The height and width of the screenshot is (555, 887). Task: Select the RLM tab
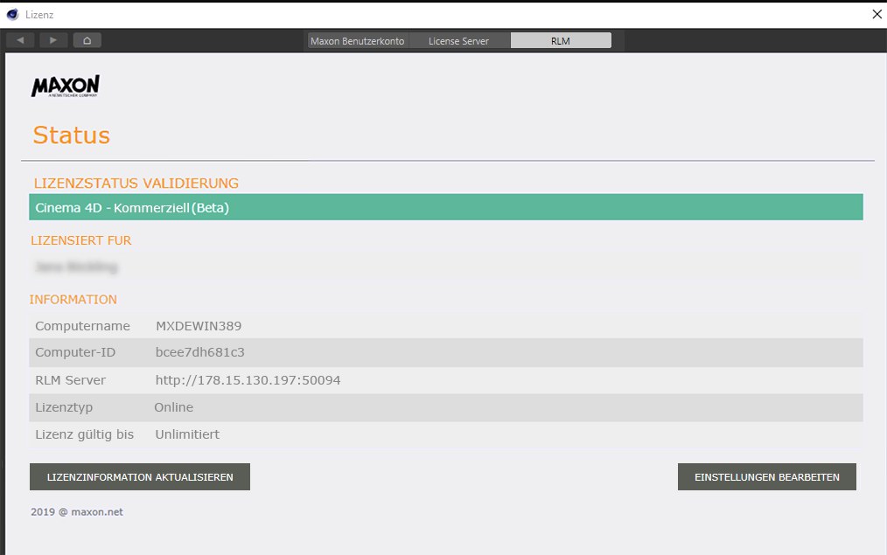coord(560,41)
